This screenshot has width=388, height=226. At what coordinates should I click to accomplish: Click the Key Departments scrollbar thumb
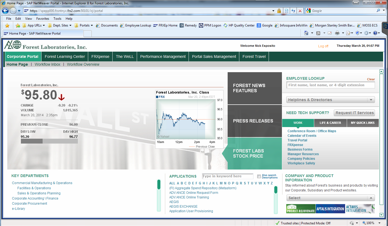click(x=159, y=184)
